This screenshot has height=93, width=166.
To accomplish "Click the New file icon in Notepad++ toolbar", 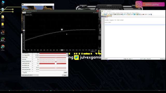I will 102,14.
